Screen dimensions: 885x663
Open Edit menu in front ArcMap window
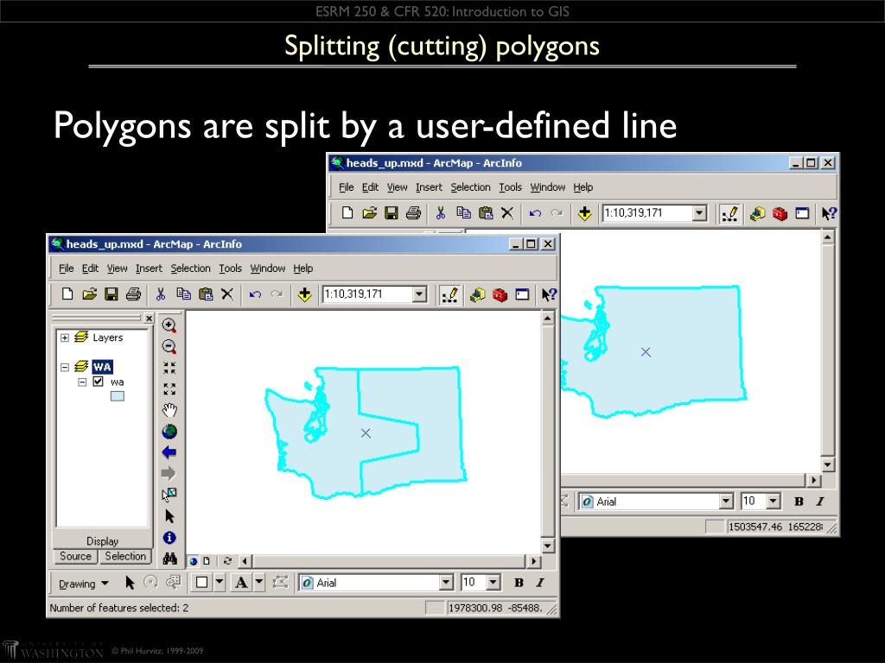90,268
